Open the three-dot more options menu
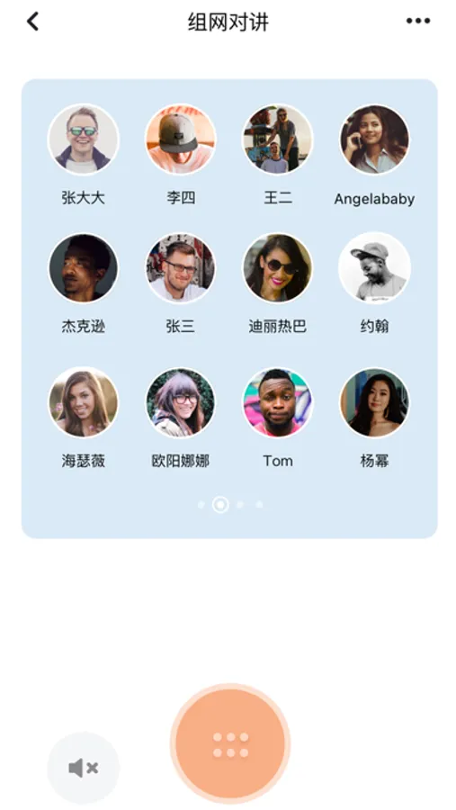456x810 pixels. (x=418, y=22)
